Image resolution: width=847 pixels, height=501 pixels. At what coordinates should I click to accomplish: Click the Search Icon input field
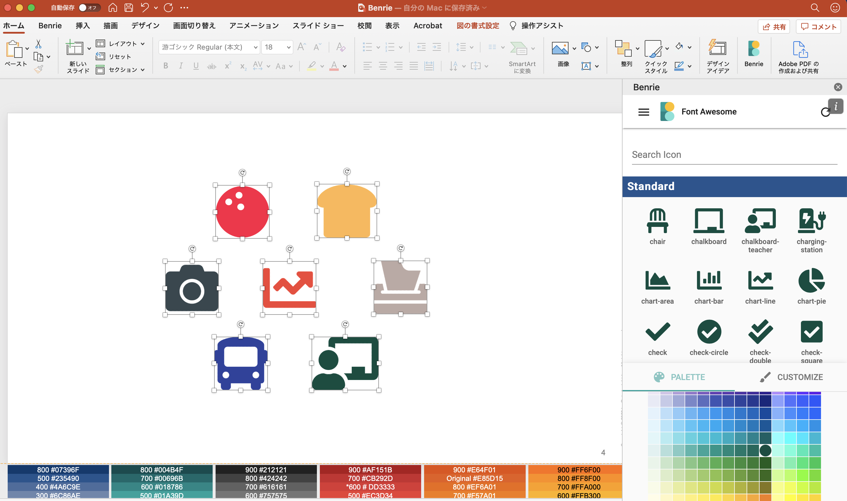click(734, 155)
